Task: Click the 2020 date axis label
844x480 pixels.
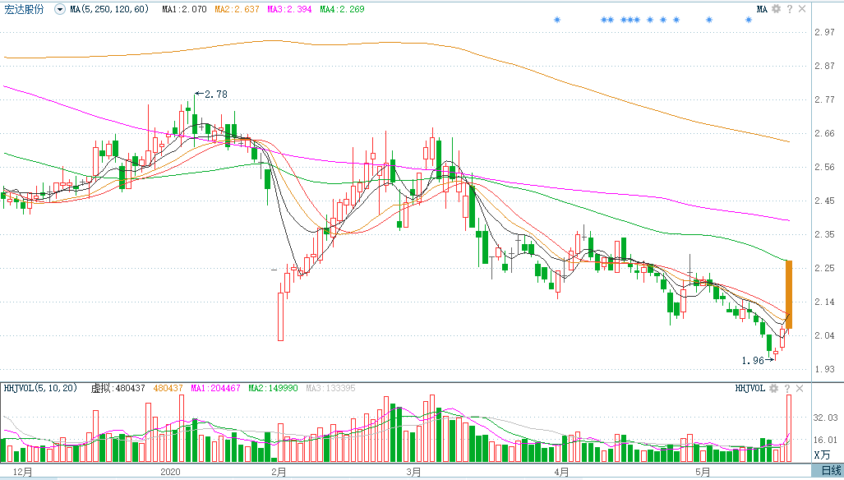Action: (171, 472)
